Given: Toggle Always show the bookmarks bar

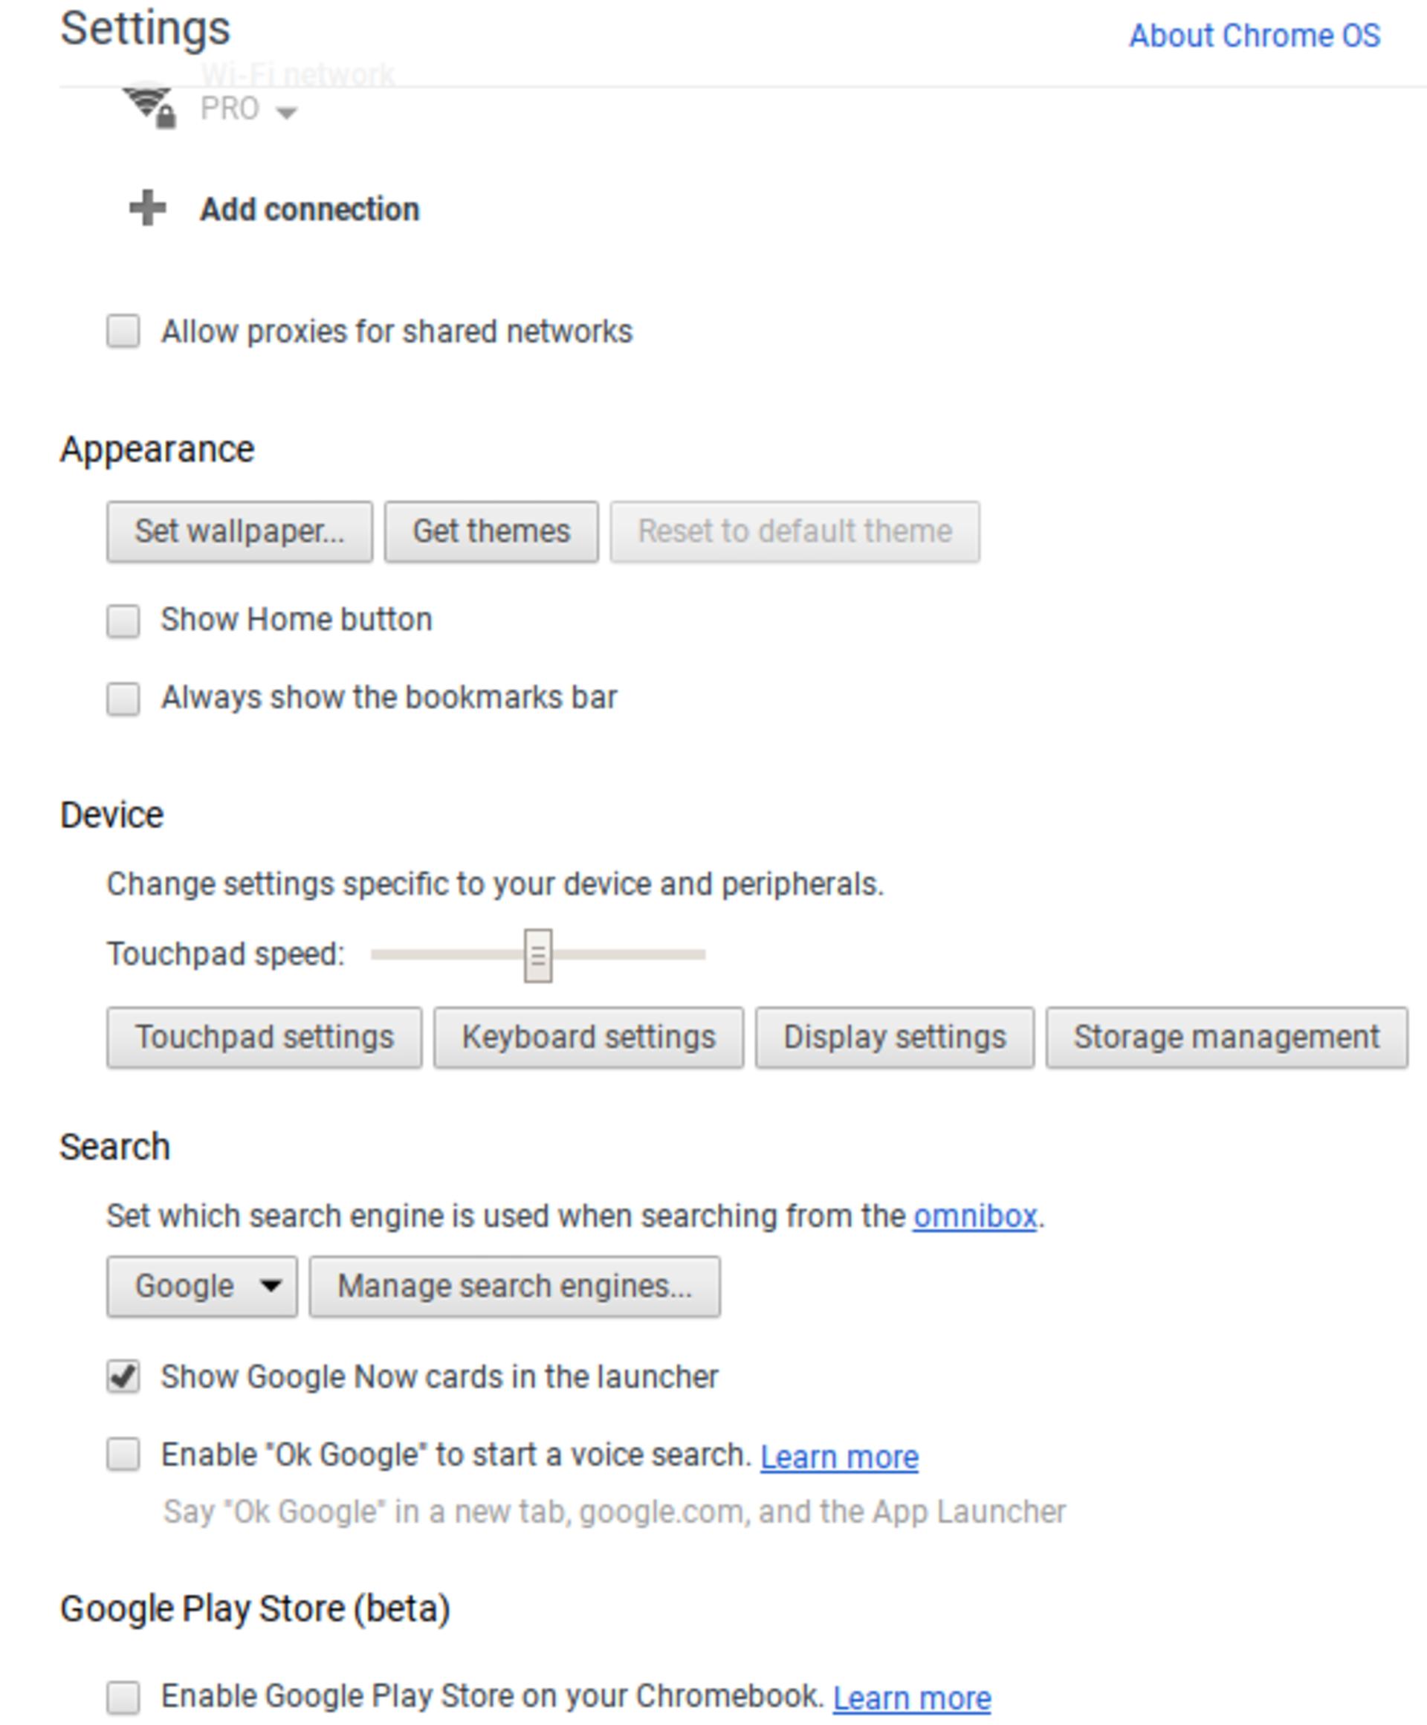Looking at the screenshot, I should pos(123,698).
